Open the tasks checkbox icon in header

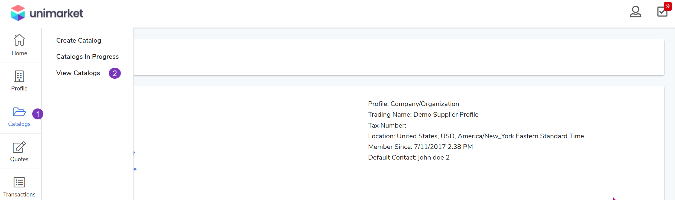click(x=662, y=12)
